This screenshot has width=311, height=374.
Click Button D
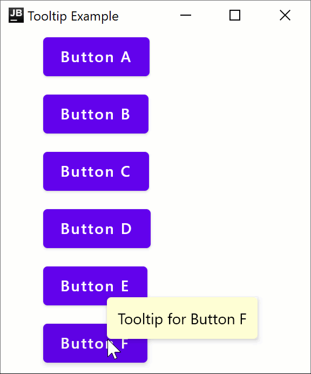[x=97, y=229]
